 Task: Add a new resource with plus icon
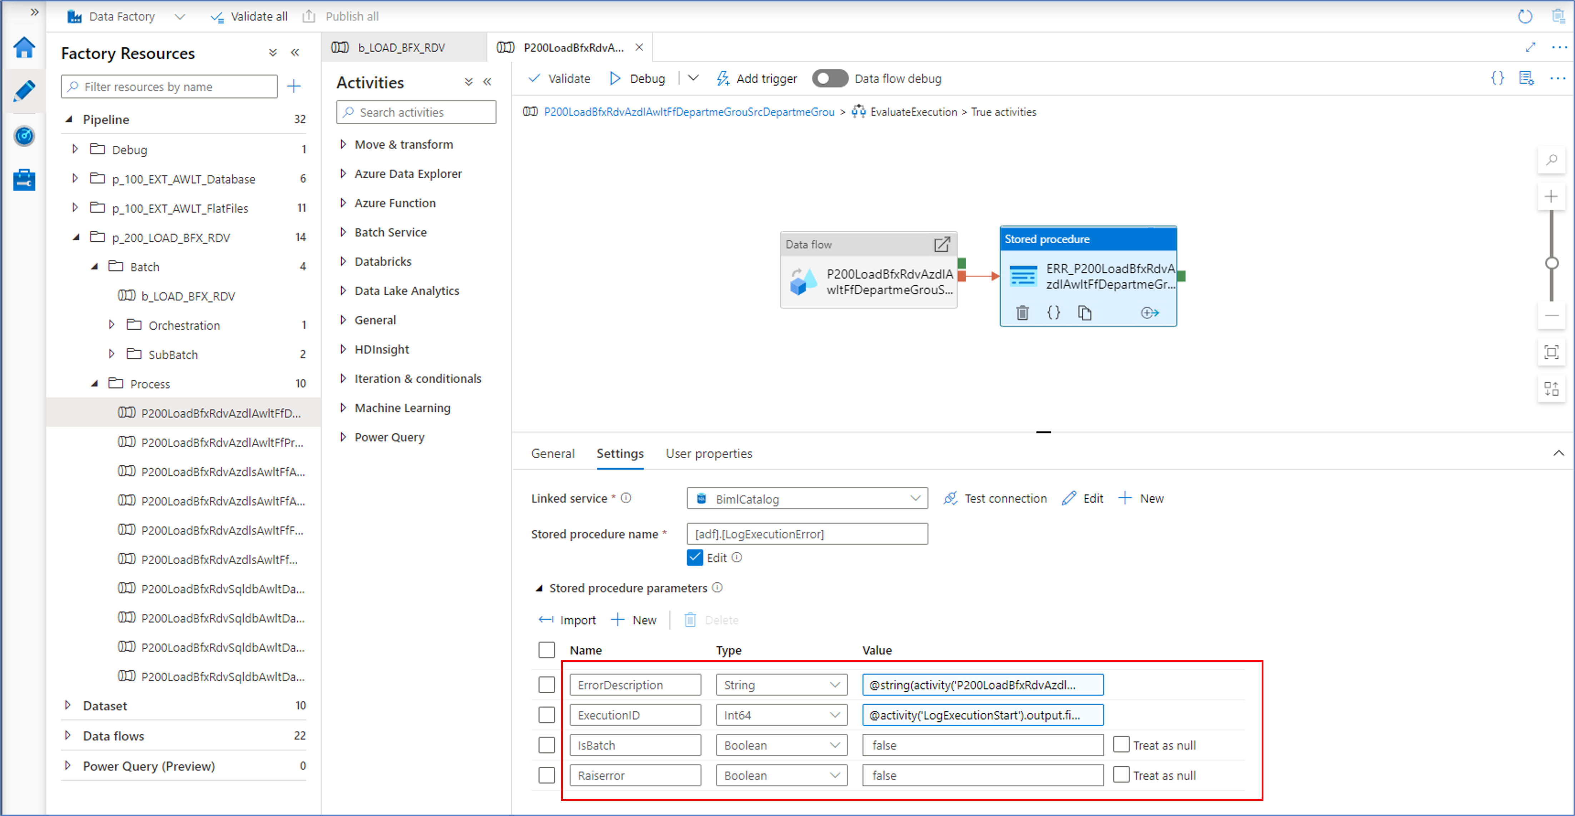click(x=294, y=86)
